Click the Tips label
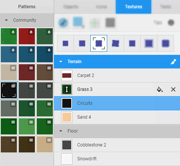This screenshot has height=166, width=180. click(x=158, y=23)
